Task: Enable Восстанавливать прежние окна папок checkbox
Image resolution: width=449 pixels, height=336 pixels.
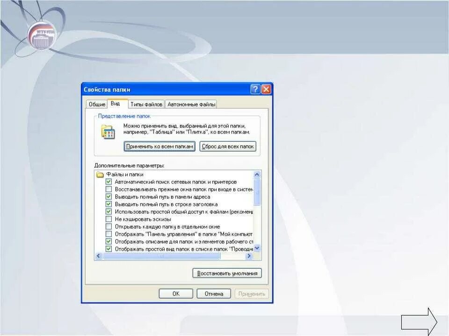Action: click(109, 189)
